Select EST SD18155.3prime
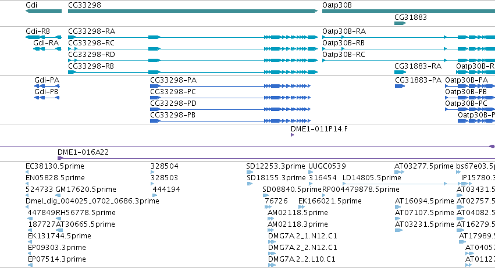This screenshot has width=495, height=268. point(276,178)
